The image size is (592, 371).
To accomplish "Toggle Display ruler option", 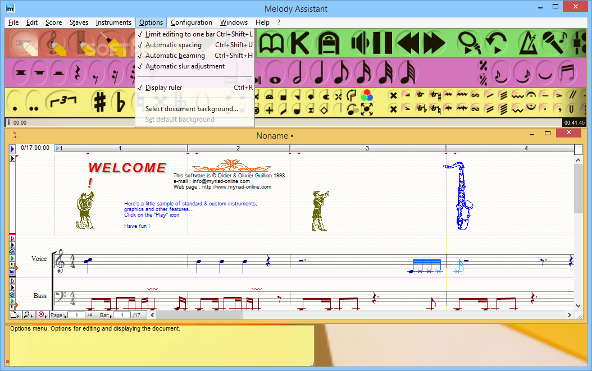I will (195, 88).
